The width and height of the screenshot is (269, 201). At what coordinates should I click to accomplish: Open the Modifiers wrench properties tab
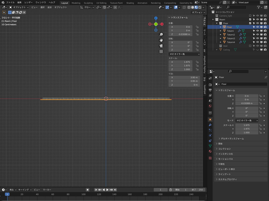click(210, 125)
